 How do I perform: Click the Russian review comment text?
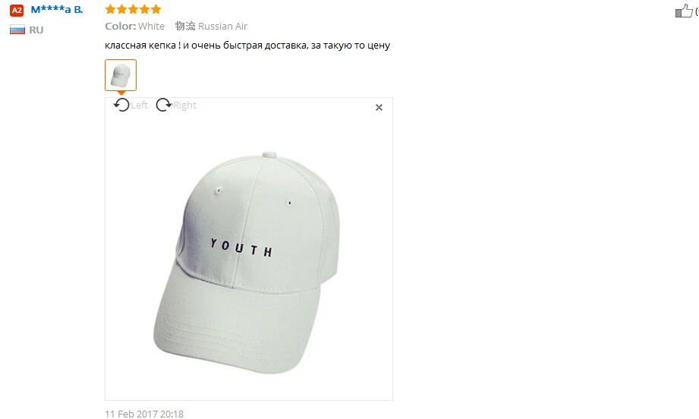click(x=247, y=46)
